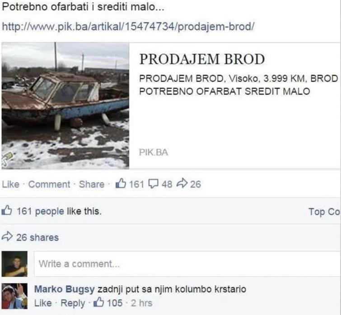Viewport: 341px width, 315px height.
Task: Like the post
Action: point(11,184)
